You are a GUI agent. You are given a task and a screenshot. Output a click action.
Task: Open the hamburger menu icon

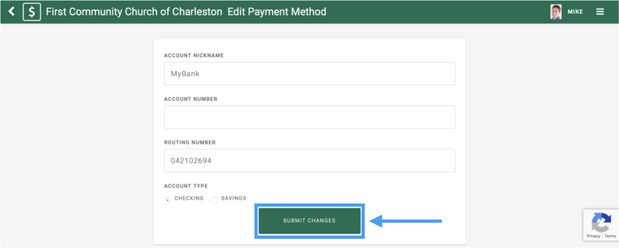(600, 12)
